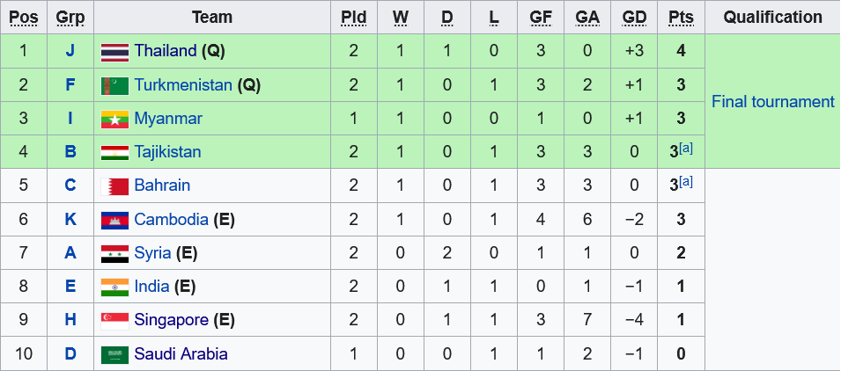Go to Group K link
The width and height of the screenshot is (841, 371).
pyautogui.click(x=70, y=220)
